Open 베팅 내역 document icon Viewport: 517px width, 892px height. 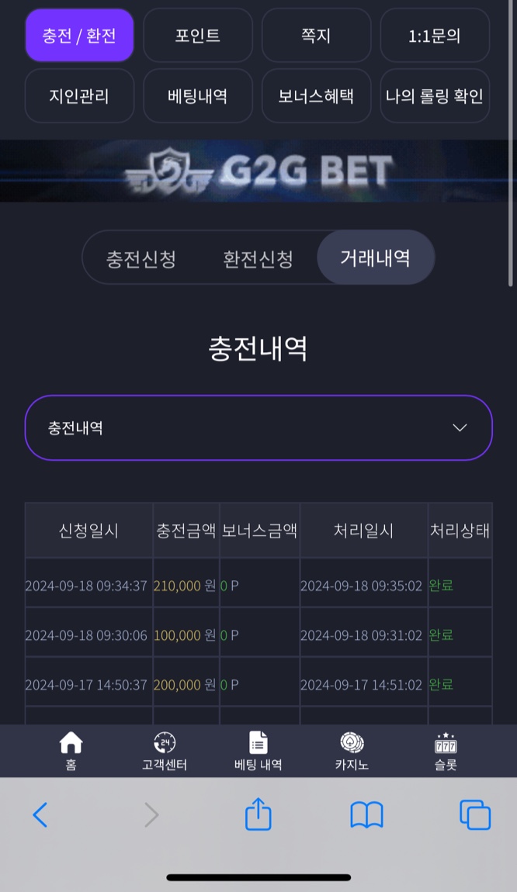(258, 742)
